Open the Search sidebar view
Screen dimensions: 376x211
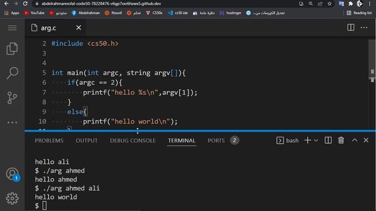click(12, 73)
